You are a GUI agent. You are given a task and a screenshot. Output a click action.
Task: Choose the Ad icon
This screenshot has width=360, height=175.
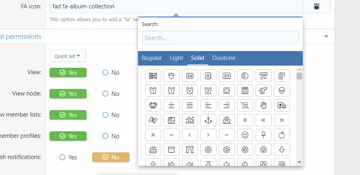190,76
